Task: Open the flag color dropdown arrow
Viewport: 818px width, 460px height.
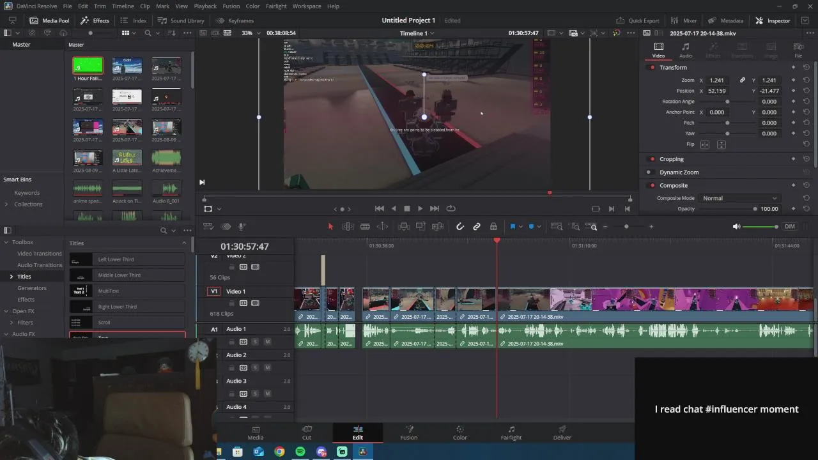Action: pyautogui.click(x=520, y=227)
